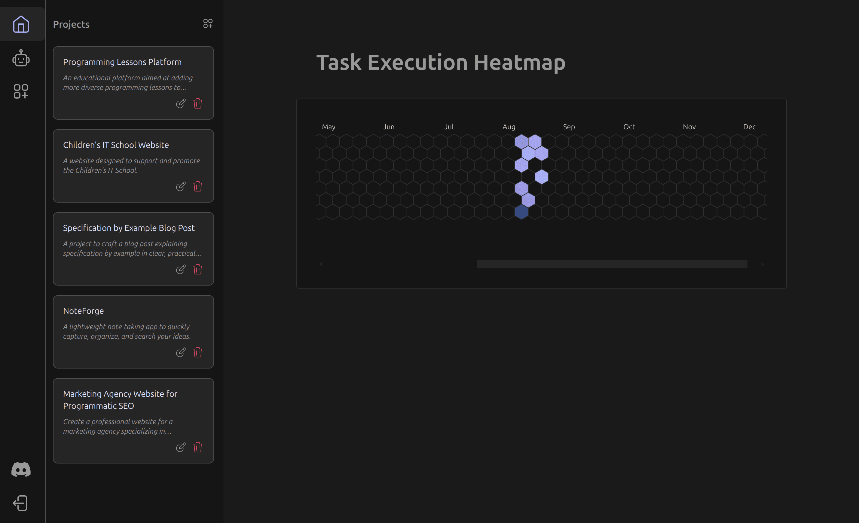This screenshot has height=523, width=859.
Task: Click the topmost-left purple August hexagon
Action: pyautogui.click(x=521, y=142)
